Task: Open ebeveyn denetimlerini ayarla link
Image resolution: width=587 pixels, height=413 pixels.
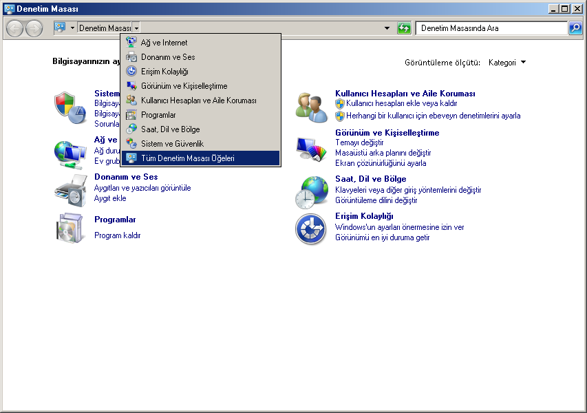Action: (x=433, y=116)
